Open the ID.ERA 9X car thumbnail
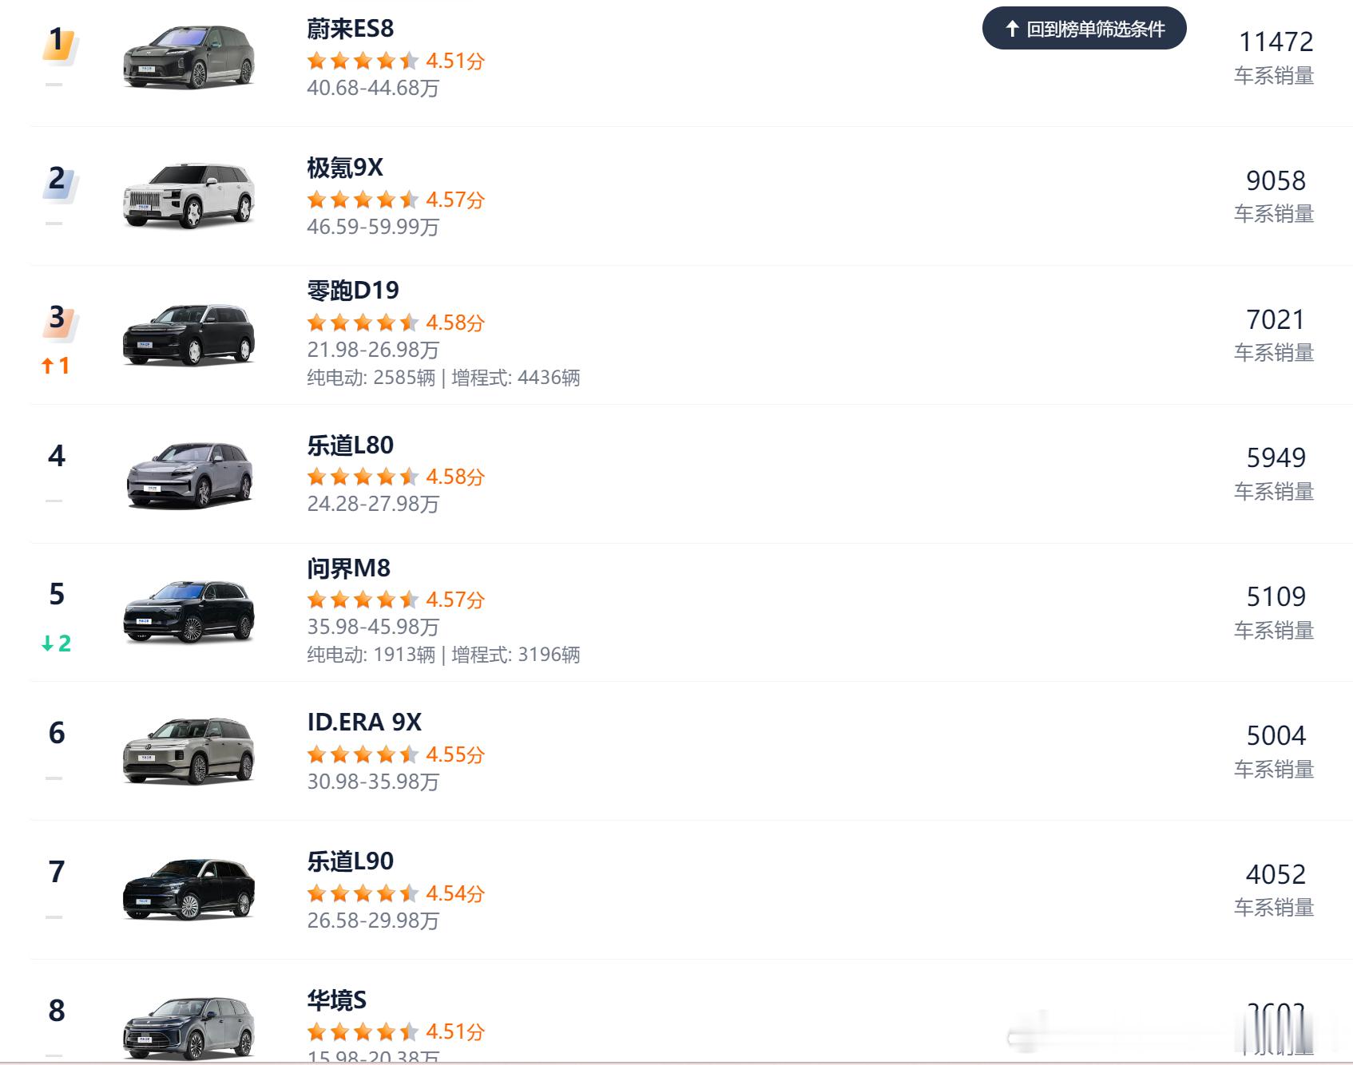The width and height of the screenshot is (1353, 1065). tap(189, 750)
